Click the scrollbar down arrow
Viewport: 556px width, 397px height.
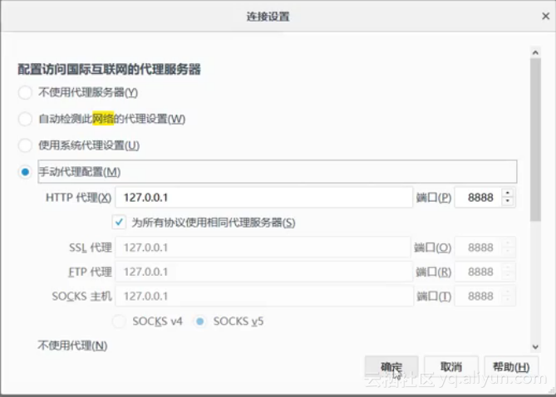coord(535,347)
